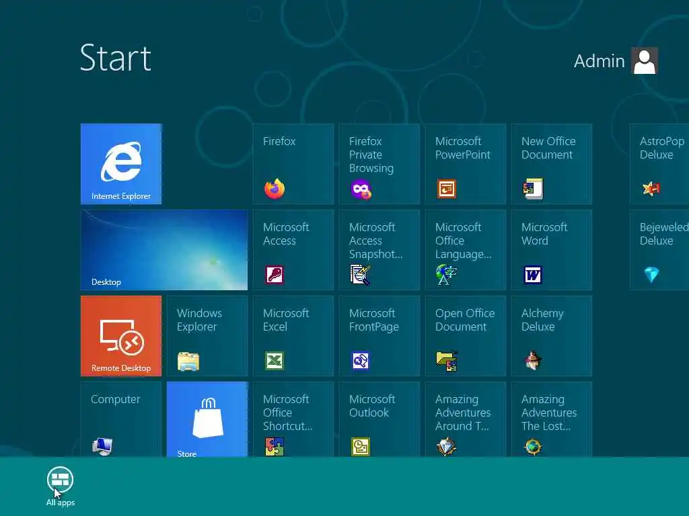Click the Amazing Adventures Around The World gem icon
689x516 pixels.
pos(447,447)
